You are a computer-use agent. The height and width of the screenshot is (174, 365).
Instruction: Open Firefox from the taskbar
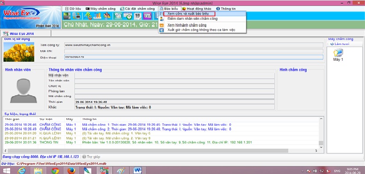pyautogui.click(x=71, y=170)
